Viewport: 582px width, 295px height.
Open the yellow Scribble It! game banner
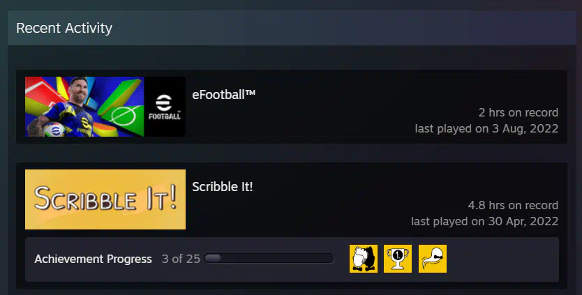tap(105, 199)
